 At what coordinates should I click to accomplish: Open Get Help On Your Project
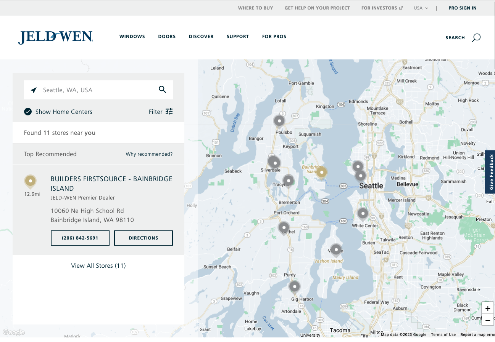coord(317,8)
